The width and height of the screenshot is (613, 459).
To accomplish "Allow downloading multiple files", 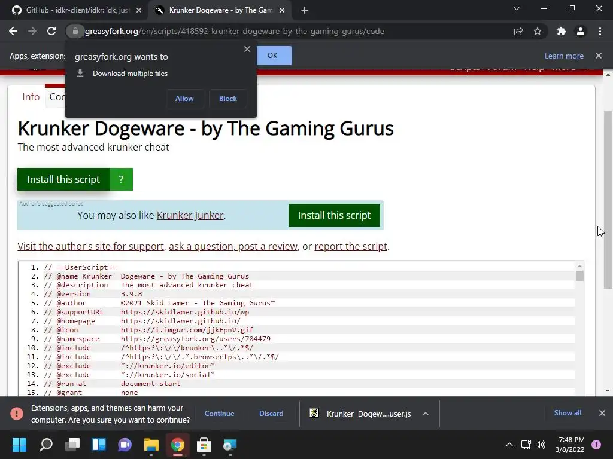I will (184, 99).
